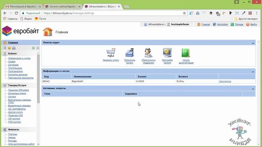The image size is (262, 147).
Task: Switch to the Хостинг сайтов Евробайт browser tab
Action: (x=63, y=7)
